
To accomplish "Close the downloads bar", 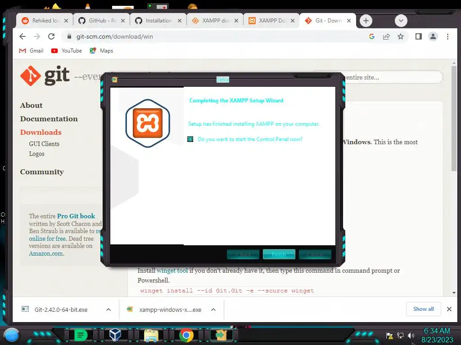I will [x=449, y=309].
